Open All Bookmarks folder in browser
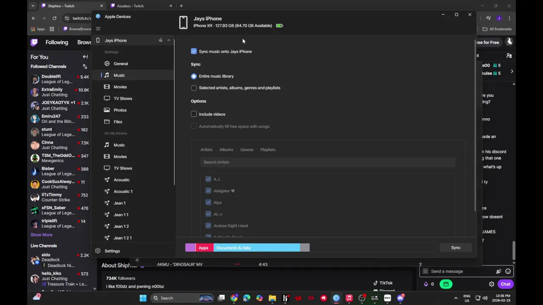The width and height of the screenshot is (543, 305). (497, 29)
